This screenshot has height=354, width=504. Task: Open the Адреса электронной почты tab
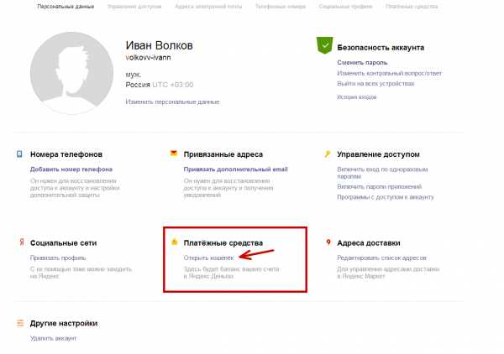[x=208, y=7]
